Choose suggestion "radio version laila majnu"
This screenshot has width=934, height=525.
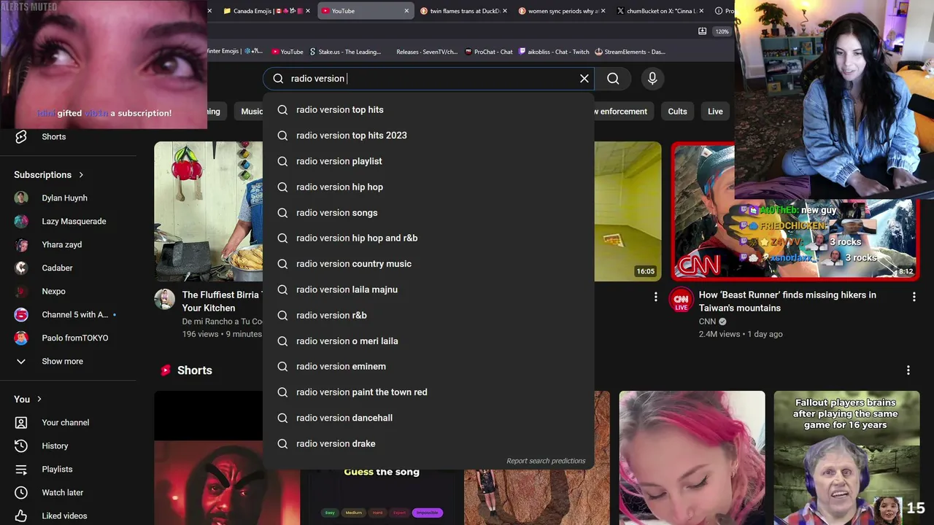tap(428, 289)
